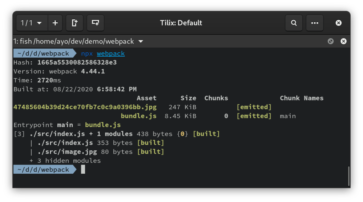The image size is (363, 202).
Task: Click the hash value 1665a5530082586328e3
Action: click(77, 62)
